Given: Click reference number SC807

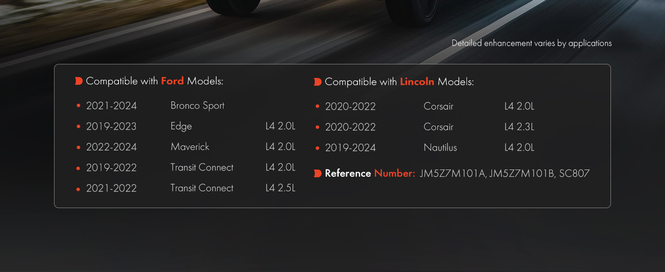Looking at the screenshot, I should [575, 174].
